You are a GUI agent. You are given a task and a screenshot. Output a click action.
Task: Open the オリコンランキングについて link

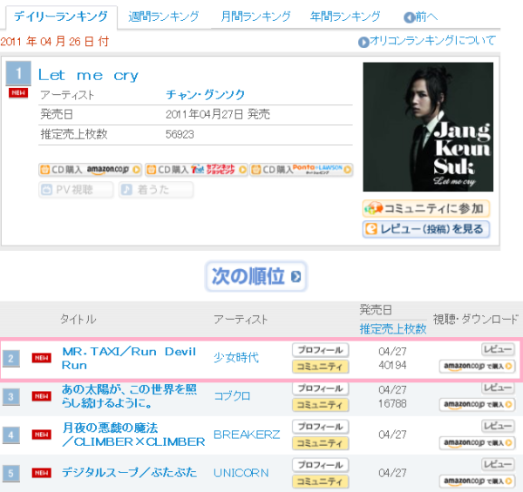(427, 41)
